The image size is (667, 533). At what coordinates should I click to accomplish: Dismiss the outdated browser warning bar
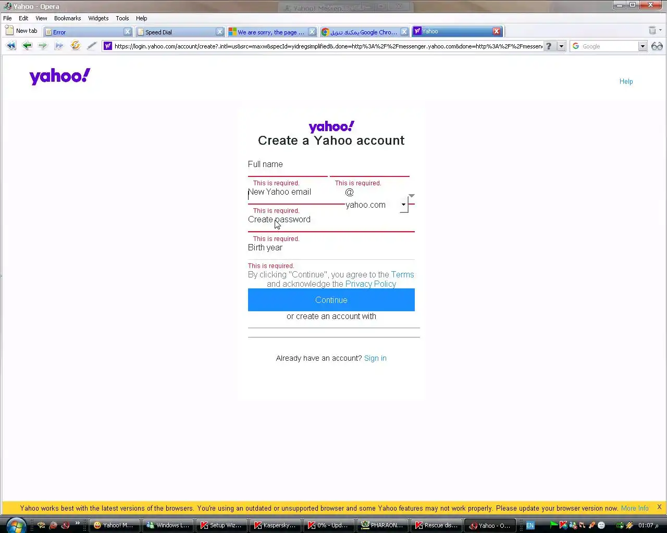click(x=659, y=507)
